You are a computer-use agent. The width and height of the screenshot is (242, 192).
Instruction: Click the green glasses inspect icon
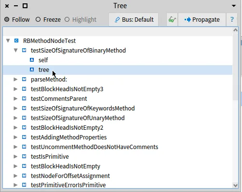point(172,20)
